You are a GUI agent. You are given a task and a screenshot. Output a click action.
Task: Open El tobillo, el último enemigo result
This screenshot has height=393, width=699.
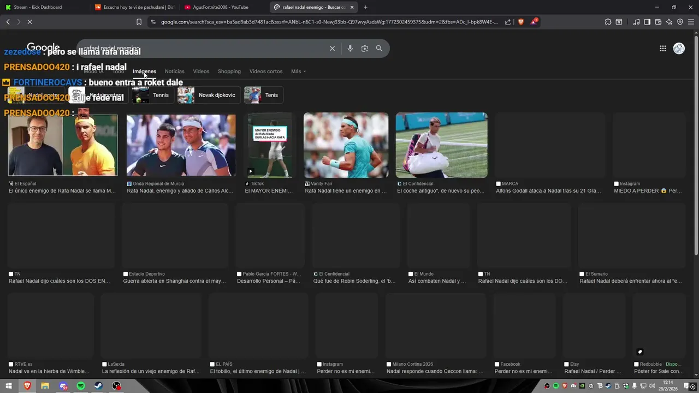click(x=258, y=371)
